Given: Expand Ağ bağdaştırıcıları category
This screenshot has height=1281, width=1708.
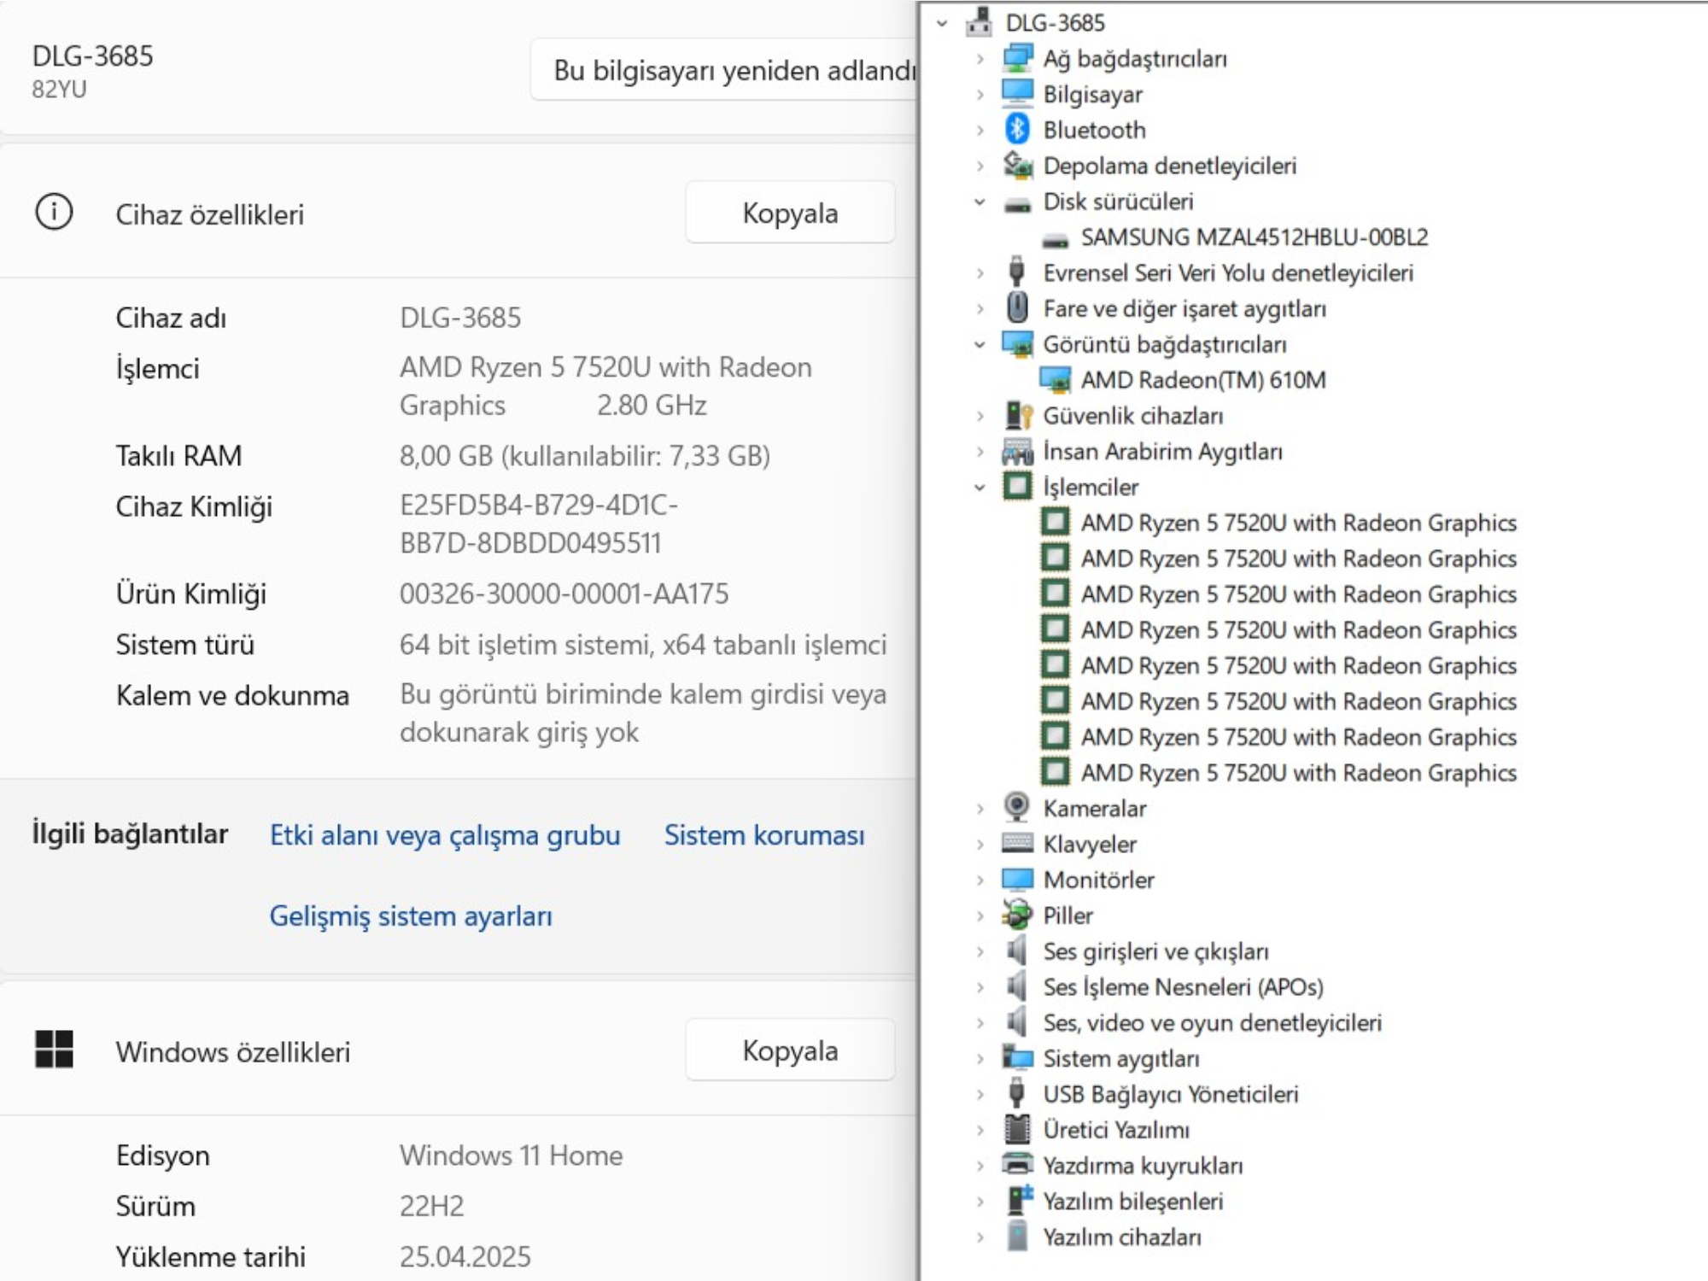Looking at the screenshot, I should click(x=980, y=59).
